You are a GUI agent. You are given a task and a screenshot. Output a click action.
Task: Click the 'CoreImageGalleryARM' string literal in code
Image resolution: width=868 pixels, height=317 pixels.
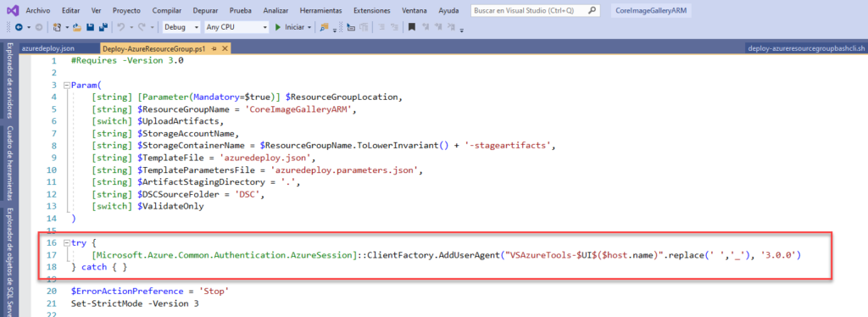click(x=299, y=109)
